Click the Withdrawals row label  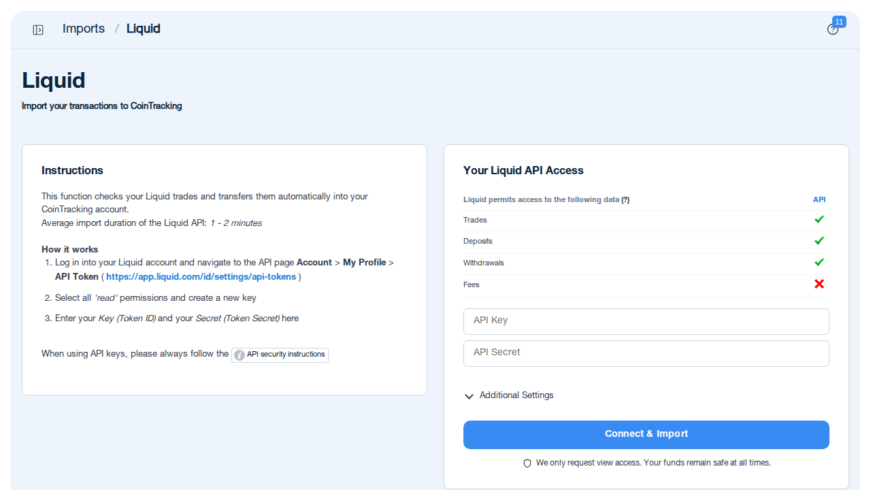tap(484, 263)
